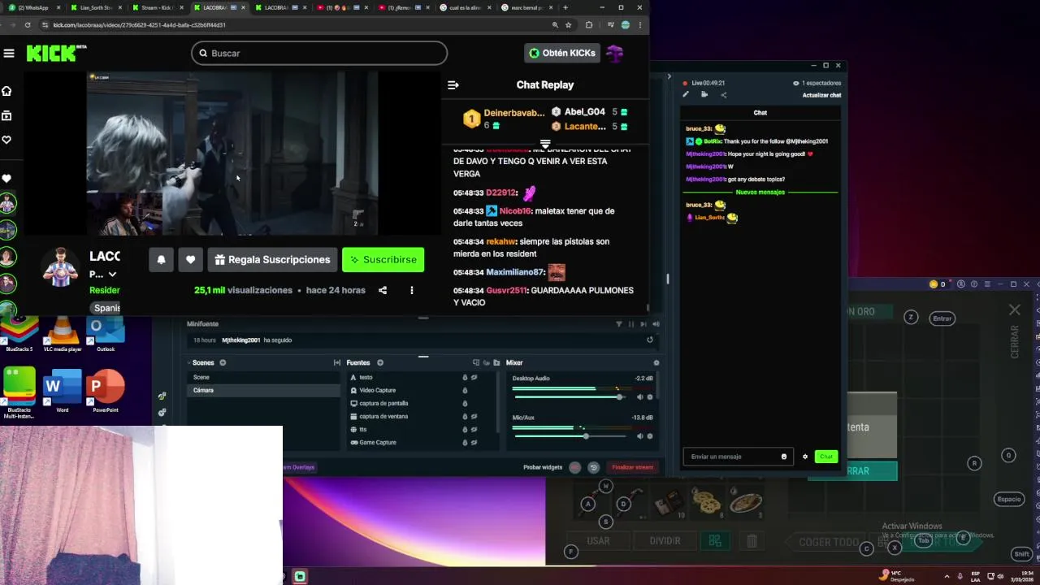The image size is (1040, 585).
Task: Expand the top donors list in Chat Replay
Action: pyautogui.click(x=545, y=144)
